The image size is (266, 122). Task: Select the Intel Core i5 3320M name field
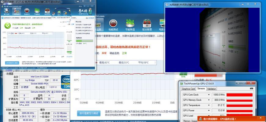39,77
